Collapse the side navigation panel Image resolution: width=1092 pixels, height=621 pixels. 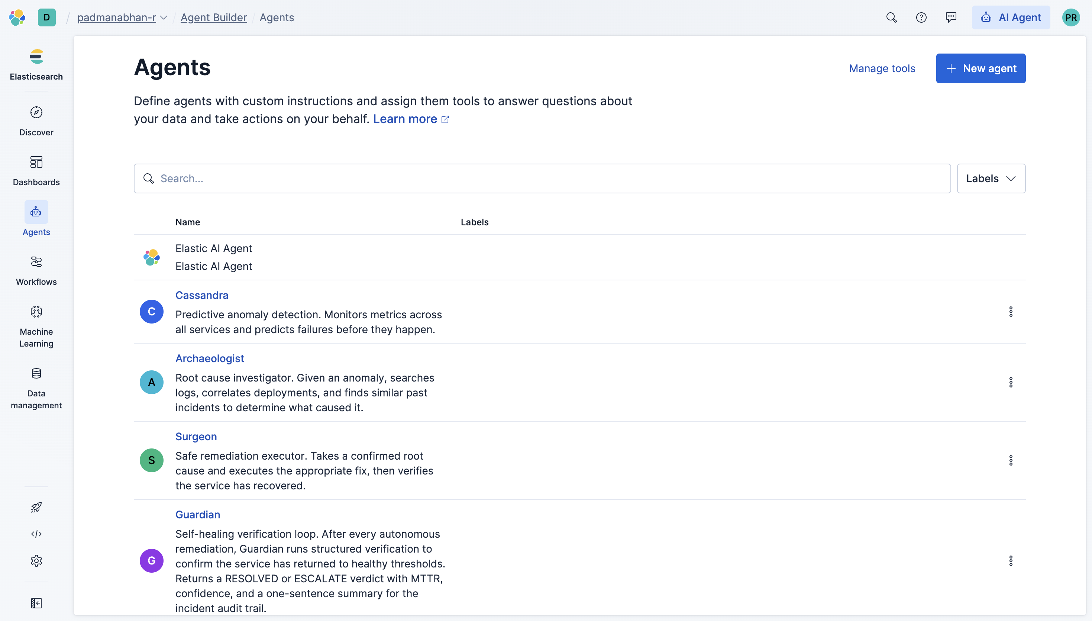click(36, 603)
